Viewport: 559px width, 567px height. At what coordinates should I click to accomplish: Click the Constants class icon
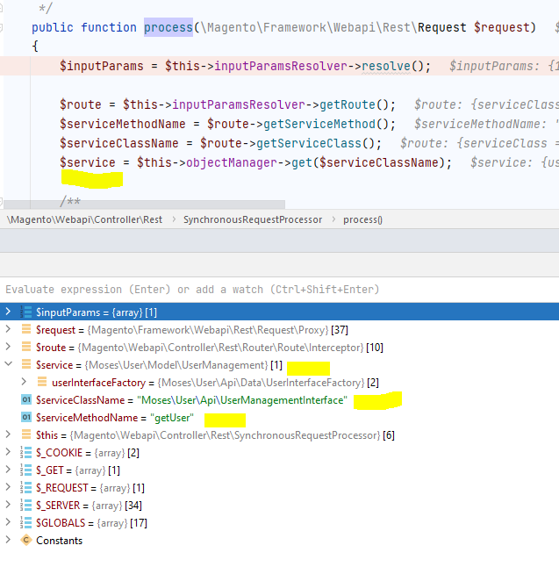pos(25,541)
